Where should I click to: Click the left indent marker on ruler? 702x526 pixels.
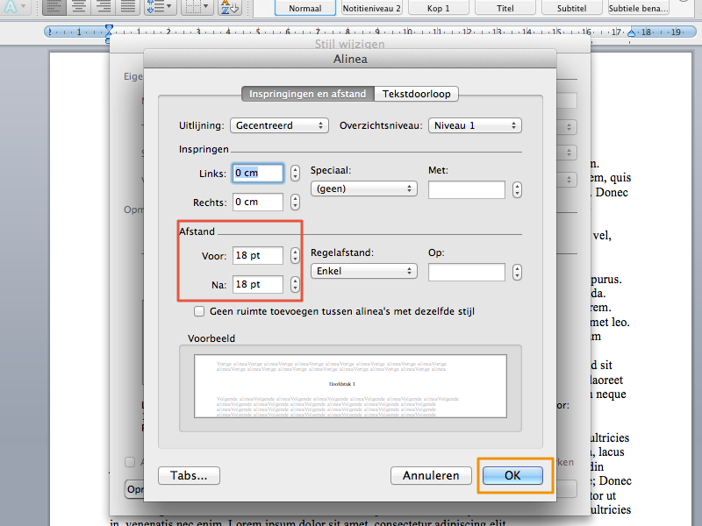click(x=109, y=32)
